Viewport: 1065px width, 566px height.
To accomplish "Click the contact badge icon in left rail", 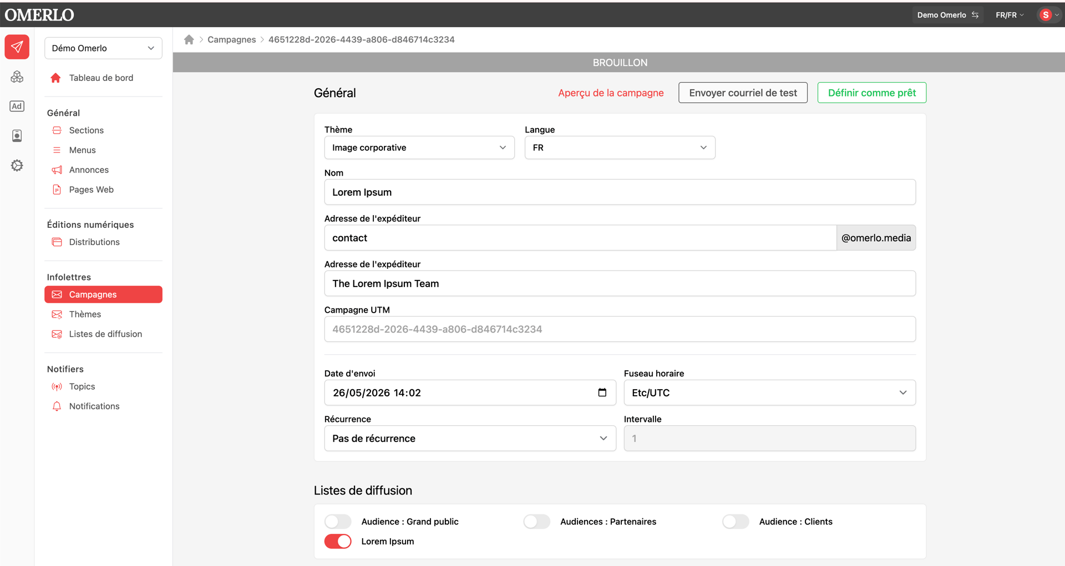I will (17, 136).
